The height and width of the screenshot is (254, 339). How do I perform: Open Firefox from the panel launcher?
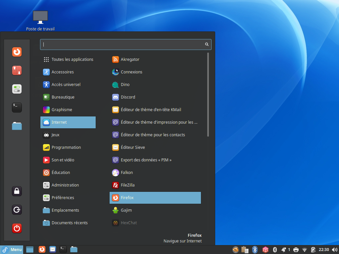[42, 249]
